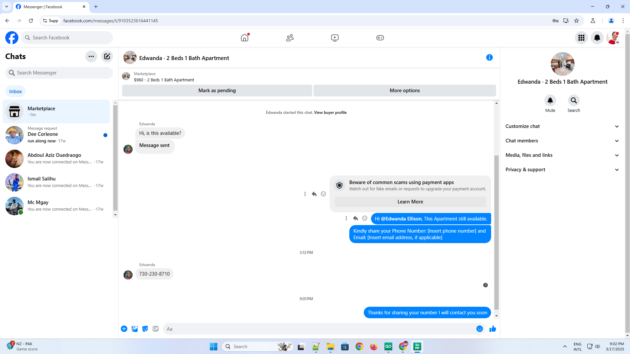Open the emoji picker in message box
630x354 pixels.
480,329
